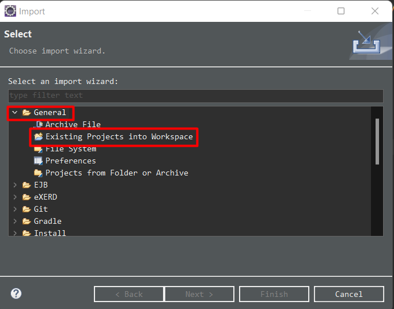Select the General tree item label
Screen dimensions: 394x309
click(x=50, y=112)
